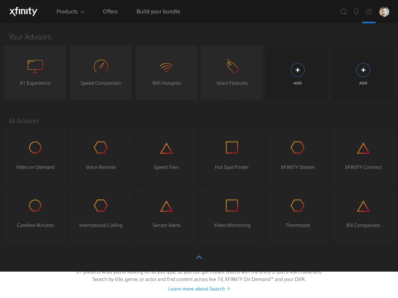Open the Wifi Hotspots signal icon
398x298 pixels.
[166, 67]
